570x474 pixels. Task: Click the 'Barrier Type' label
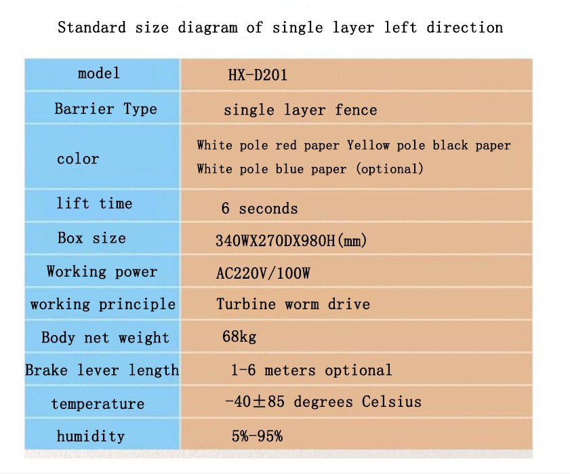tap(106, 108)
